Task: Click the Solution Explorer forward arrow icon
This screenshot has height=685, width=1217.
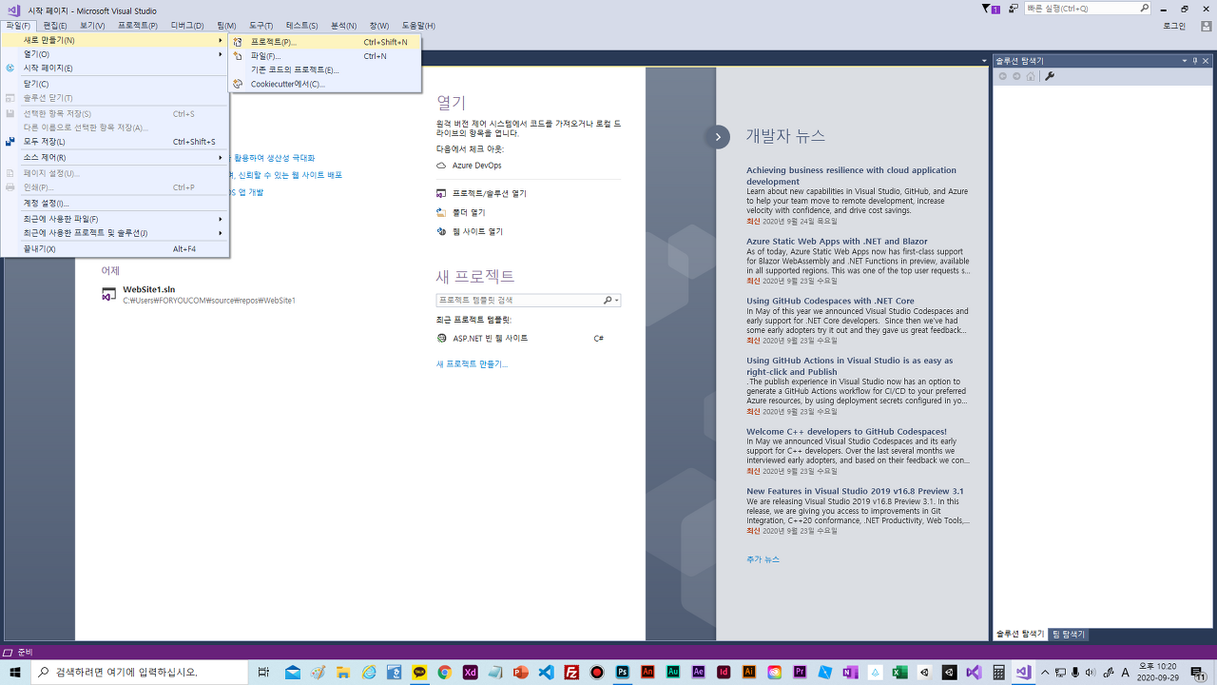Action: pos(1016,76)
